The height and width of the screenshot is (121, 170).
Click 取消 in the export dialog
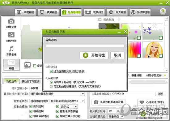click(x=117, y=55)
